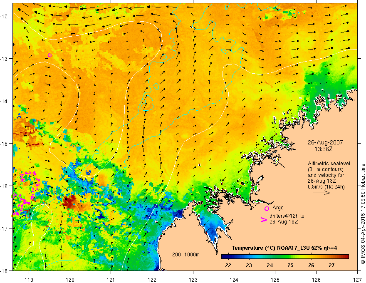Click the Temperature NOAA17_L3U title text

(x=284, y=248)
